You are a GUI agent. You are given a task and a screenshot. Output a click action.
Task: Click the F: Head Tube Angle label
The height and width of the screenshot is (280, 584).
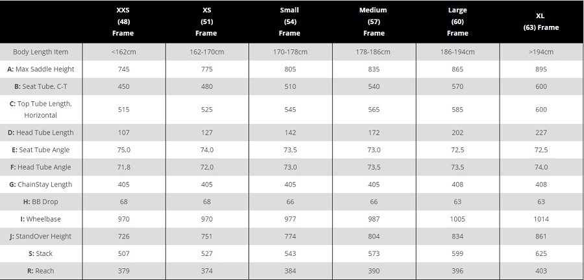click(x=41, y=167)
